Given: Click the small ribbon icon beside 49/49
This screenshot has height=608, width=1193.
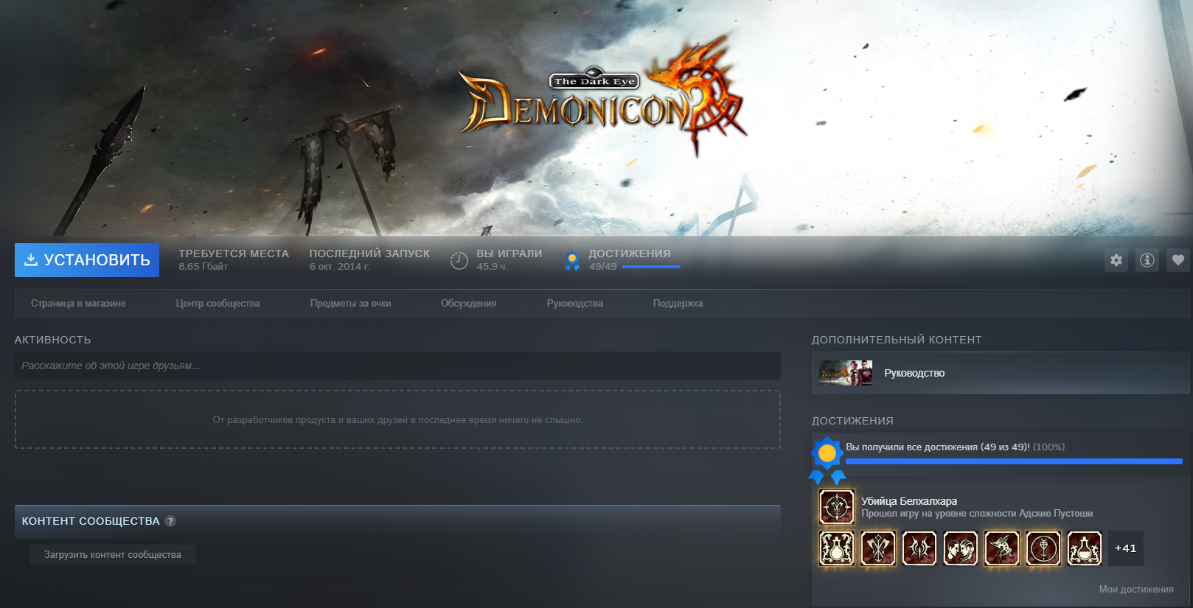Looking at the screenshot, I should coord(572,261).
